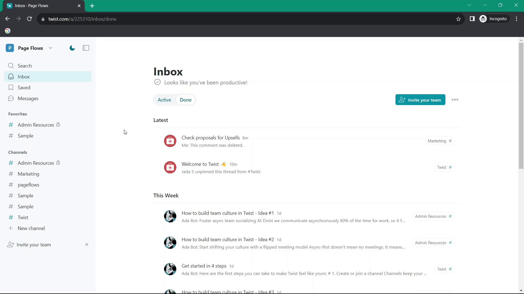Select How to build team culture Idea 1
Screen dimensions: 524x294
pos(228,213)
